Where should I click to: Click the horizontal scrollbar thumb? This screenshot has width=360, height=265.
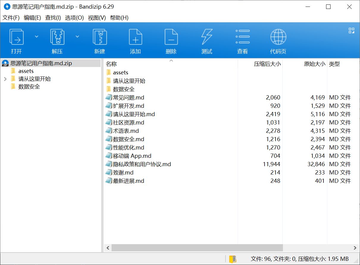click(197, 248)
